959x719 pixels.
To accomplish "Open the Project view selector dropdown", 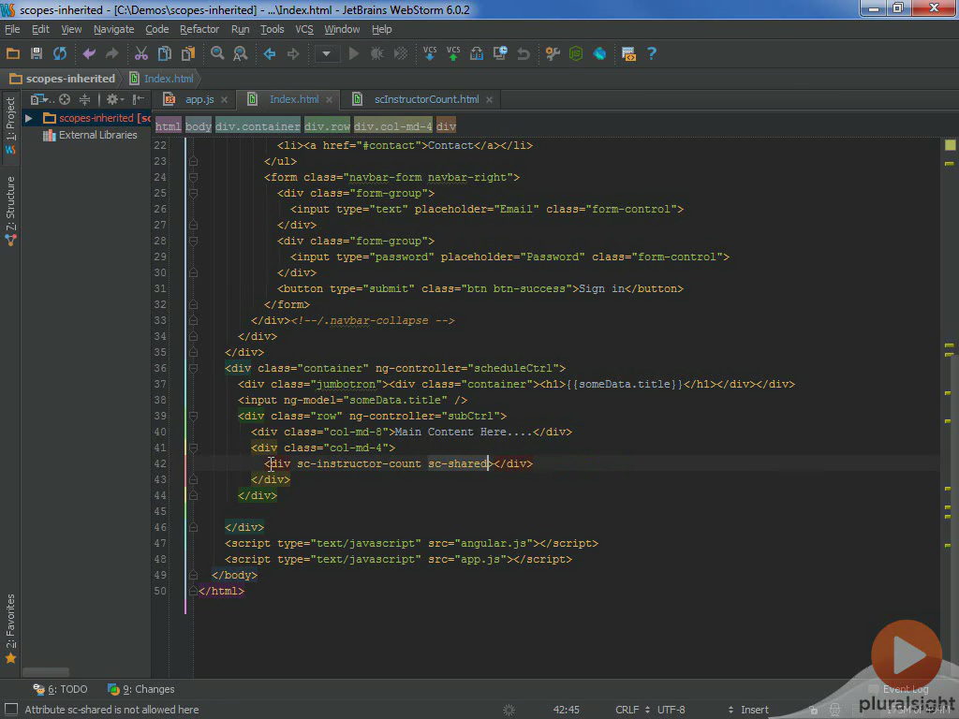I will [41, 99].
